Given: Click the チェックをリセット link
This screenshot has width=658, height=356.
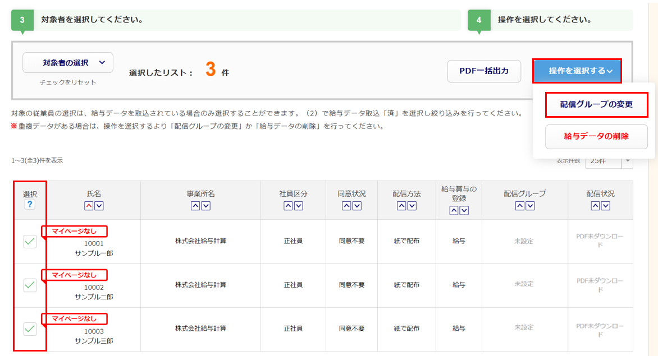Looking at the screenshot, I should (68, 82).
